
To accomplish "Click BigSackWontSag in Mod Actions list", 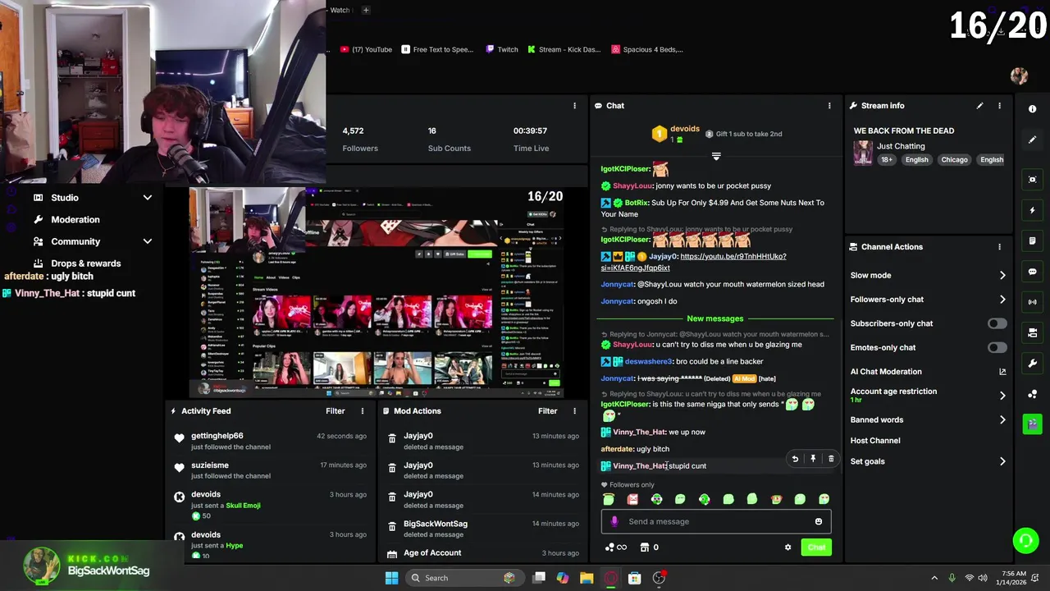I will click(436, 524).
